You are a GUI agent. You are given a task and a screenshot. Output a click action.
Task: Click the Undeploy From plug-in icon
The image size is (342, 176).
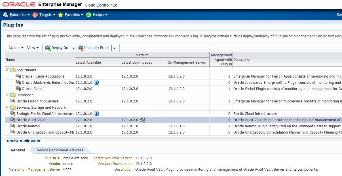pos(81,48)
